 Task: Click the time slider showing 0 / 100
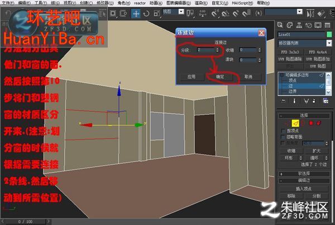click(25, 222)
